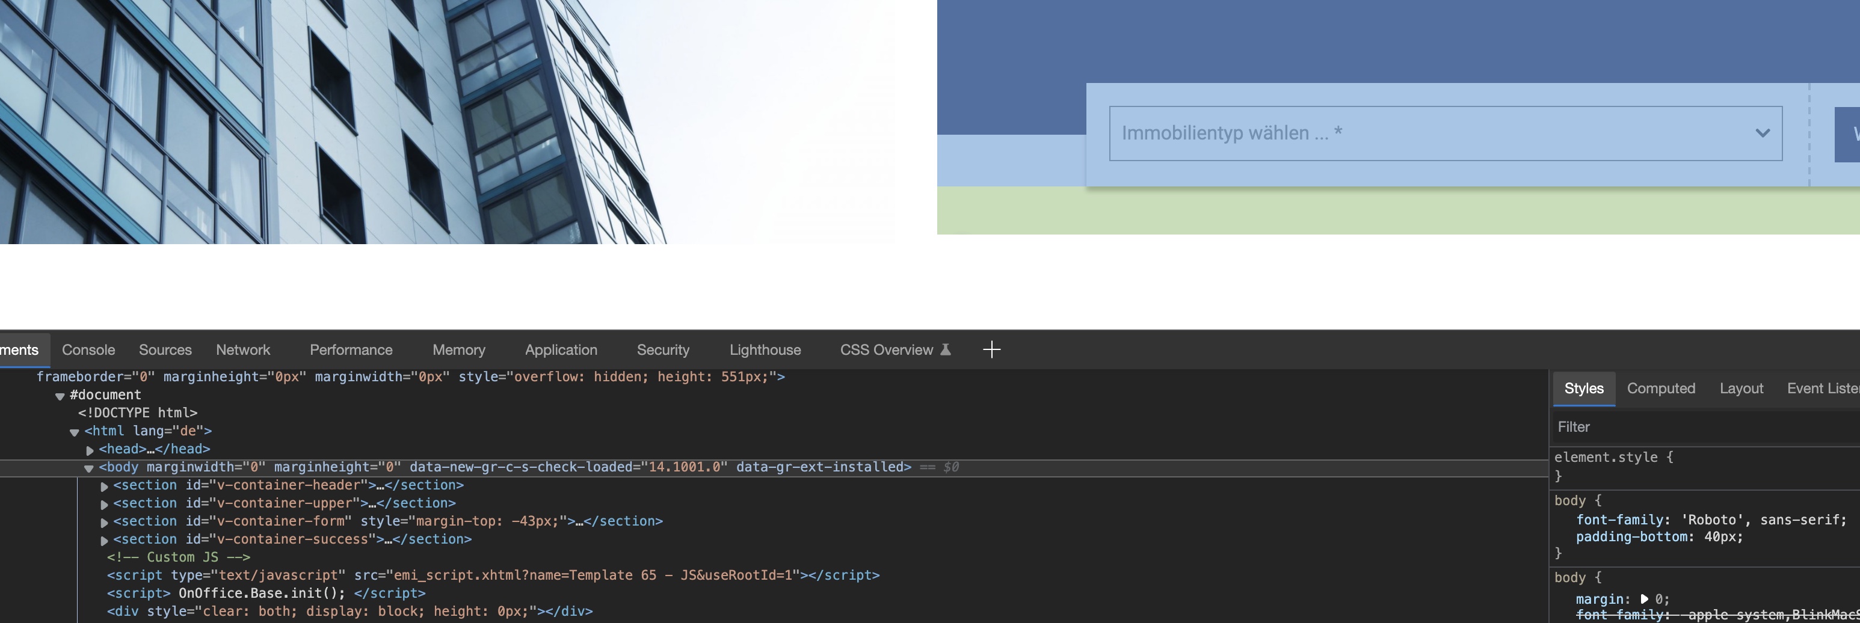Image resolution: width=1860 pixels, height=623 pixels.
Task: Select the Styles pane tab
Action: (1584, 389)
